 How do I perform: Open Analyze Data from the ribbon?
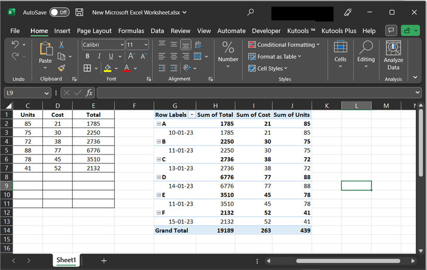coord(393,55)
